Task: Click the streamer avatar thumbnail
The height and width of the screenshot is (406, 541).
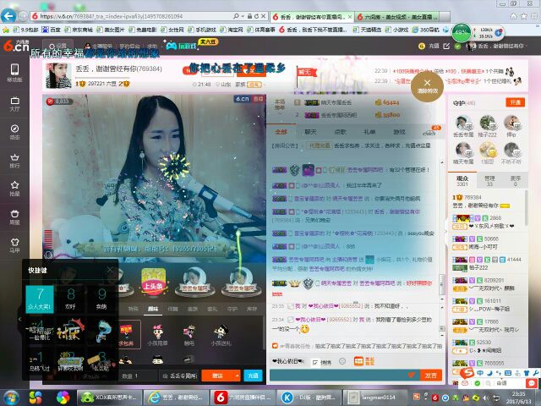Action: pos(58,75)
